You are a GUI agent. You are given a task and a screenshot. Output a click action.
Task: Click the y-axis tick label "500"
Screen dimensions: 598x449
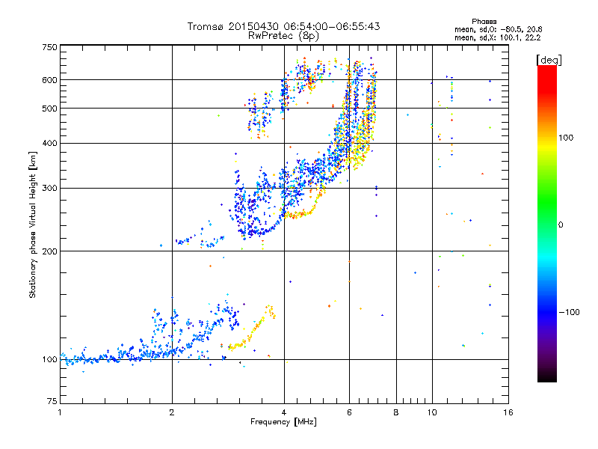49,109
